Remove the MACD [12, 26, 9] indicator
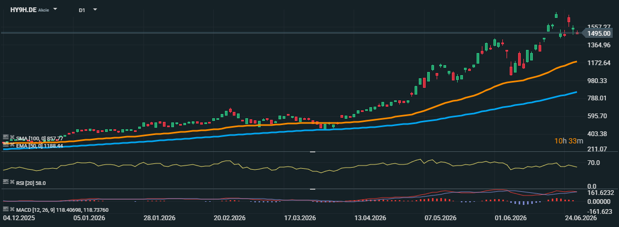This screenshot has width=619, height=227. pyautogui.click(x=12, y=209)
